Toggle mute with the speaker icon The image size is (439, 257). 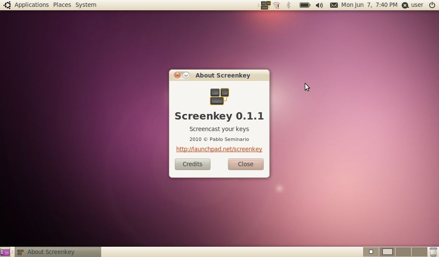(x=319, y=5)
